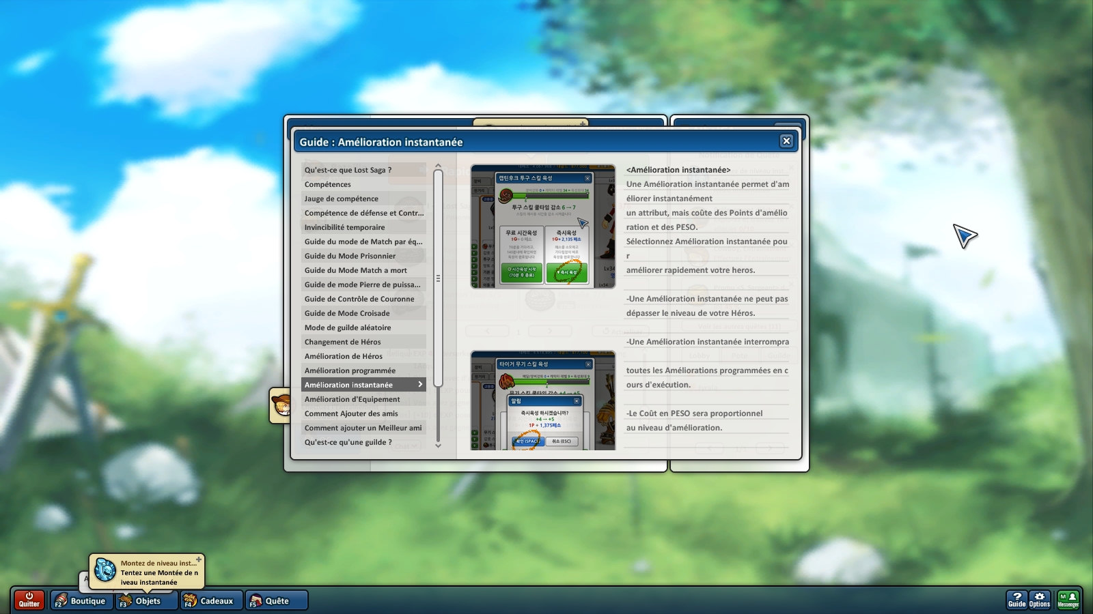Open Amélioration de Héros topic
This screenshot has height=614, width=1093.
click(363, 356)
